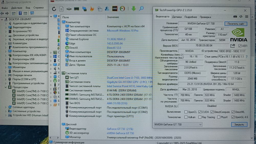Click the monitor diagnostics toolbar icon
256x144 pixels.
(84, 9)
